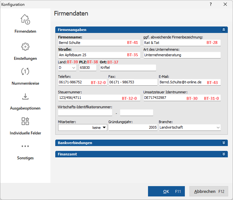Expand the Bankverbindungen section
The width and height of the screenshot is (233, 200).
click(x=224, y=143)
